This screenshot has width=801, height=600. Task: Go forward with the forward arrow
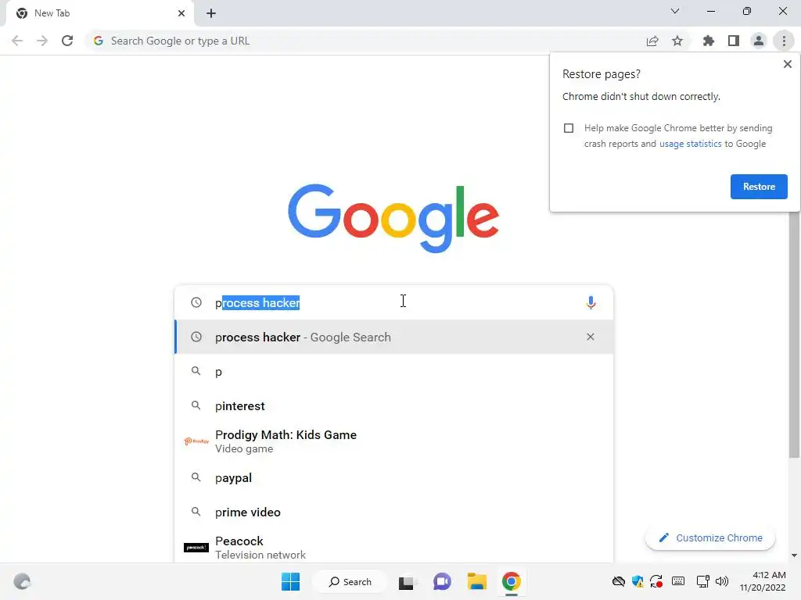pyautogui.click(x=42, y=41)
